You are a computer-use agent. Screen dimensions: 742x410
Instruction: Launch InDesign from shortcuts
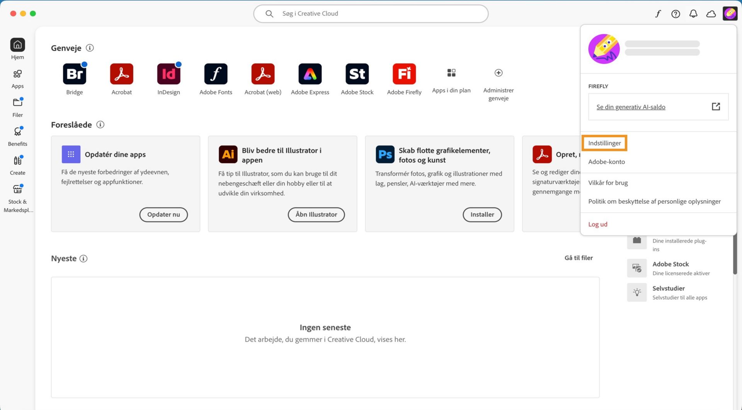coord(168,74)
